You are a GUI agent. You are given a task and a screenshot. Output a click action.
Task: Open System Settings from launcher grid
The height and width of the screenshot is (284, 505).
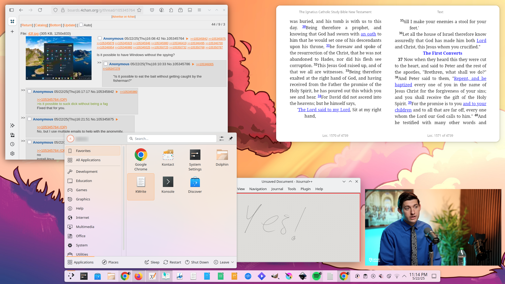(195, 160)
